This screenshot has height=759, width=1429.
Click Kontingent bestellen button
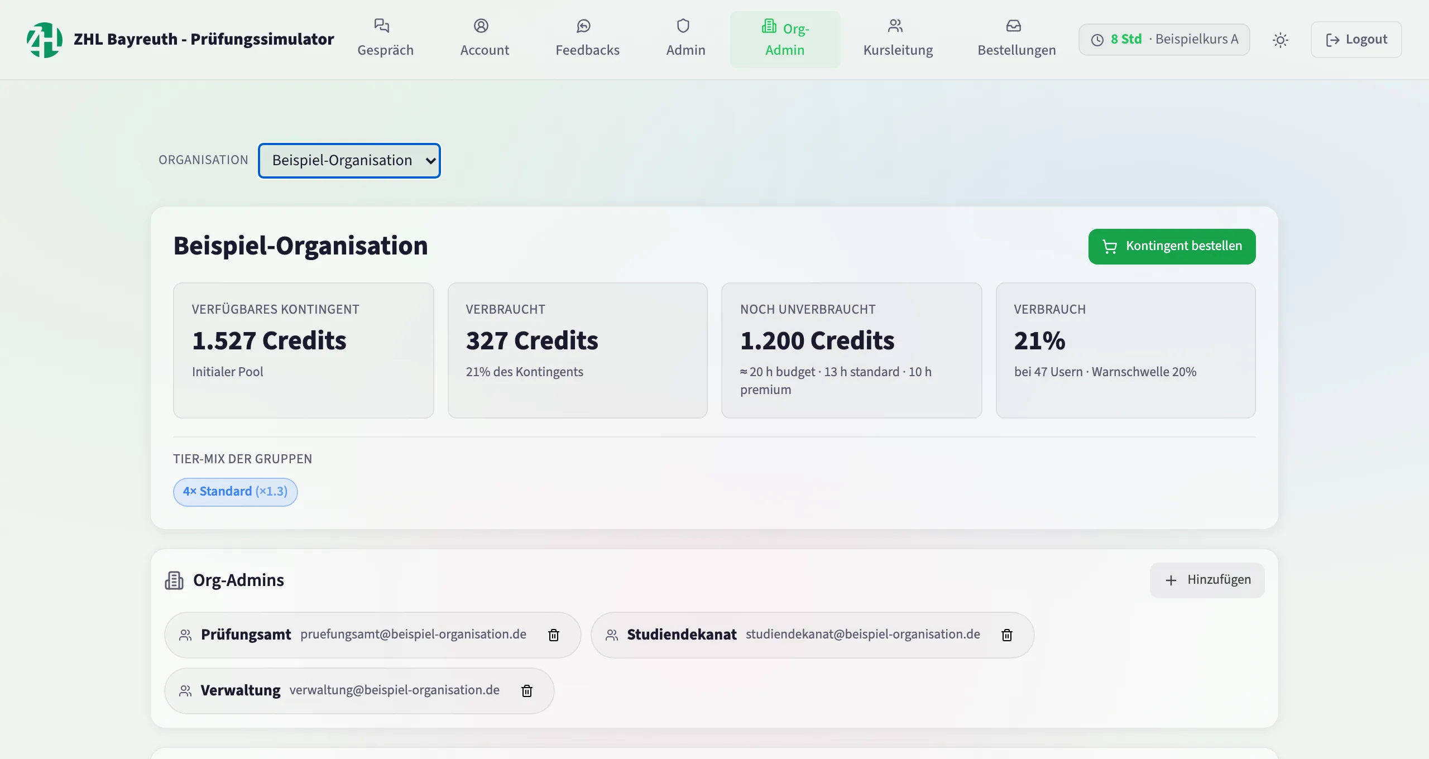1172,247
